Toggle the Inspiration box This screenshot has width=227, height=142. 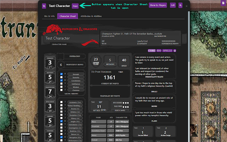pos(61,56)
